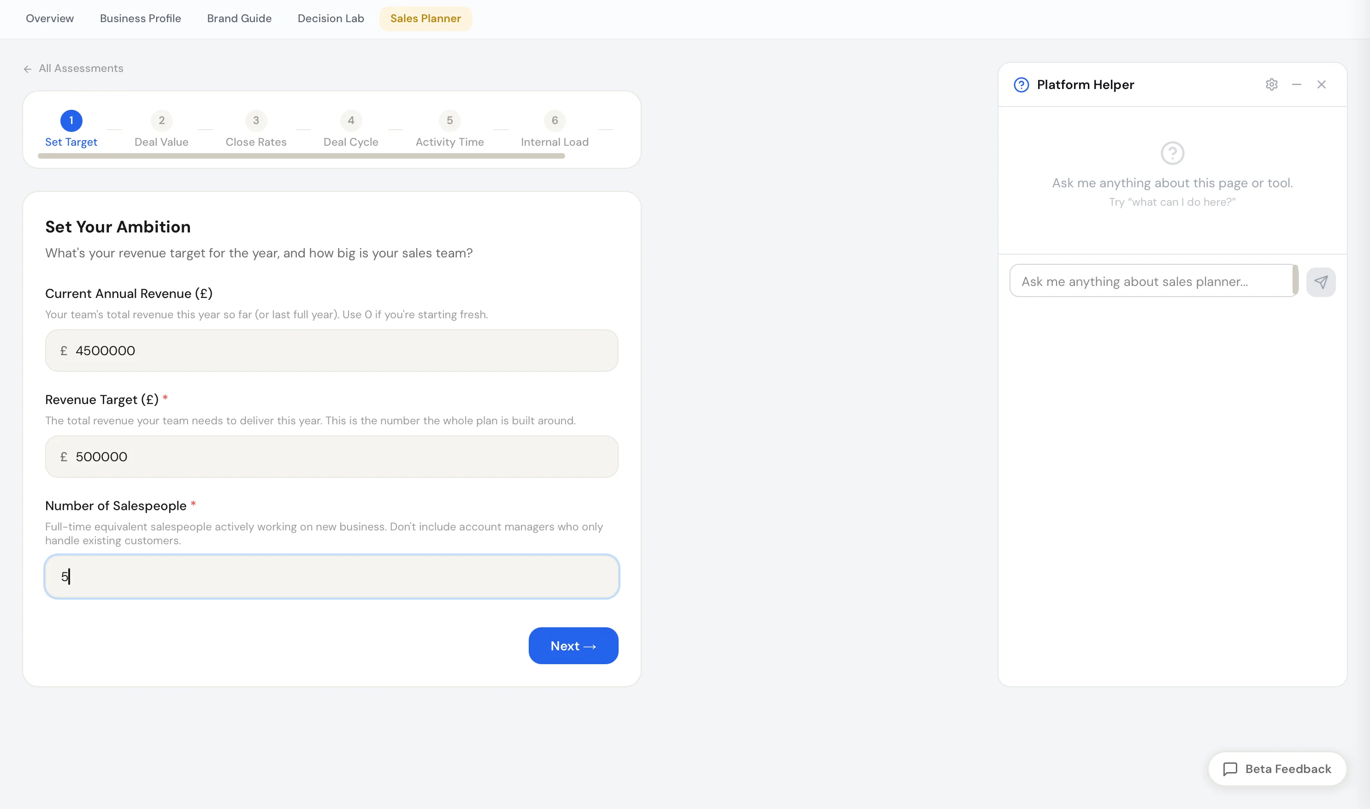Click the Platform Helper question mark icon

[x=1021, y=84]
